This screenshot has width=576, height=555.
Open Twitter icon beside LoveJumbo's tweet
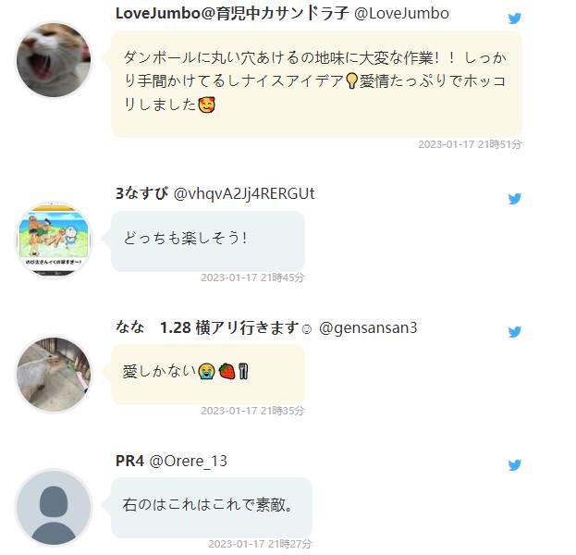tap(515, 18)
